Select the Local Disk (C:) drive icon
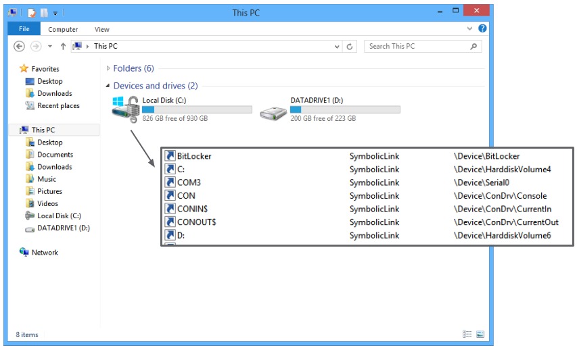 (126, 109)
